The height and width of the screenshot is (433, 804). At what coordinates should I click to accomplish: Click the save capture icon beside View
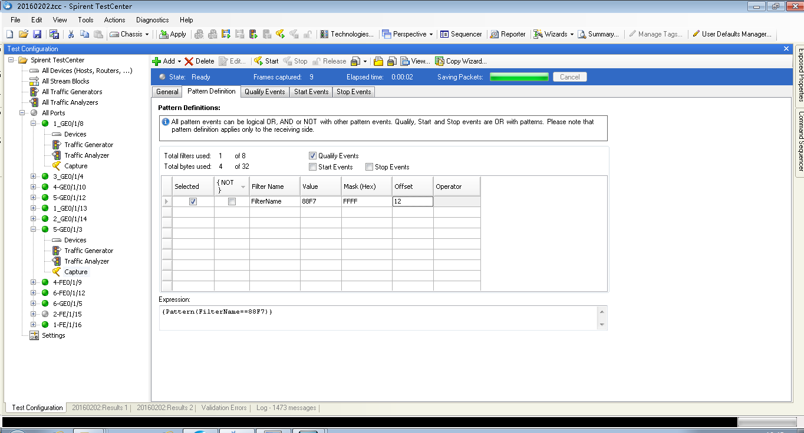tap(391, 61)
